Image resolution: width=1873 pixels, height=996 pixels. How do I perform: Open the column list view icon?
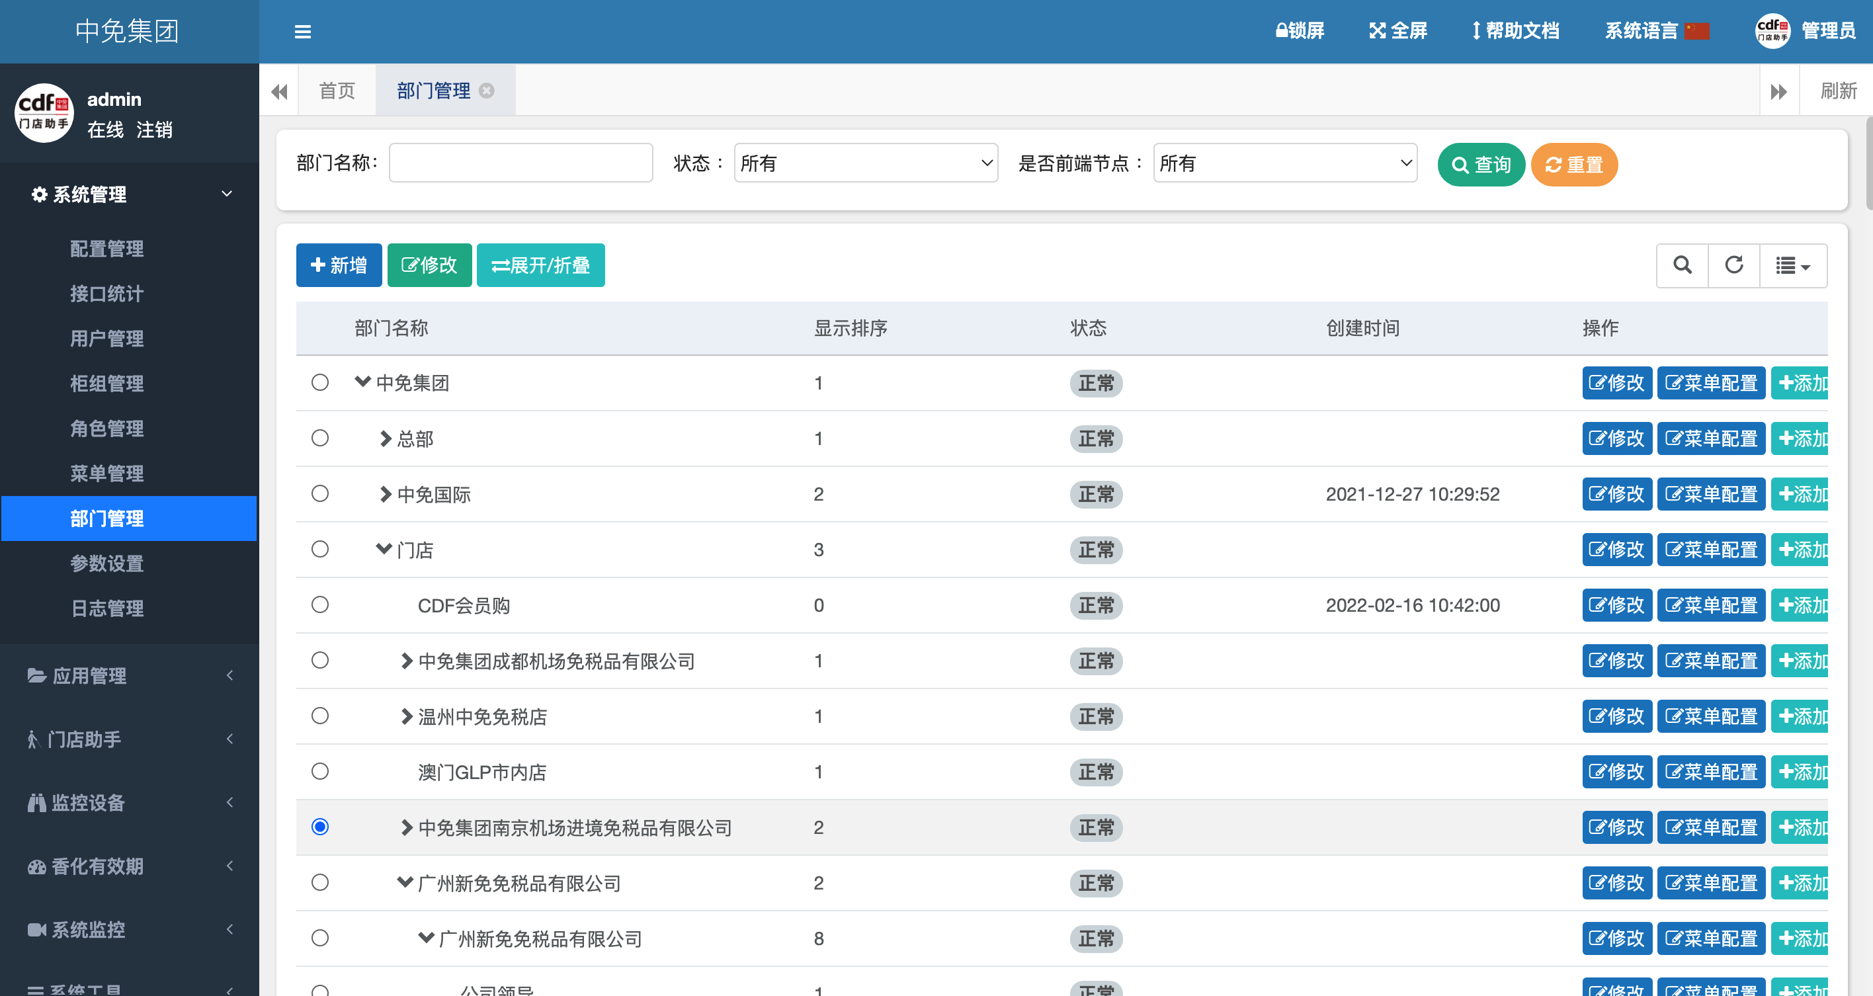(x=1792, y=265)
